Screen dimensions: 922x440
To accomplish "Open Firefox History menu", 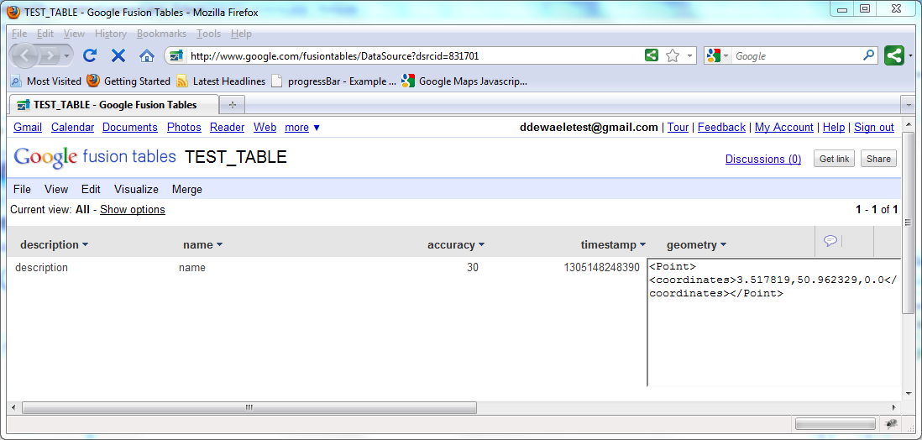I will 111,34.
